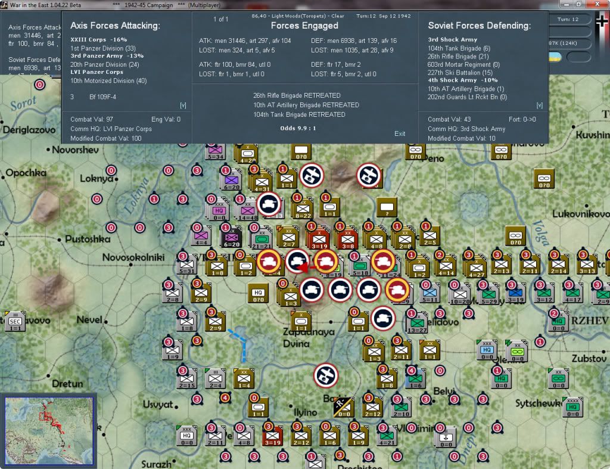Image resolution: width=610 pixels, height=469 pixels.
Task: Select the grey 10=20 infantry counter
Action: [x=460, y=294]
